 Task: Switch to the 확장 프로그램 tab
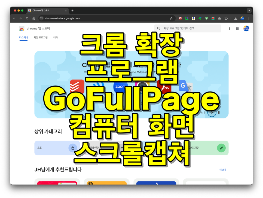(41, 37)
